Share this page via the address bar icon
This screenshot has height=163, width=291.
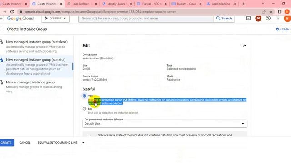tap(264, 12)
